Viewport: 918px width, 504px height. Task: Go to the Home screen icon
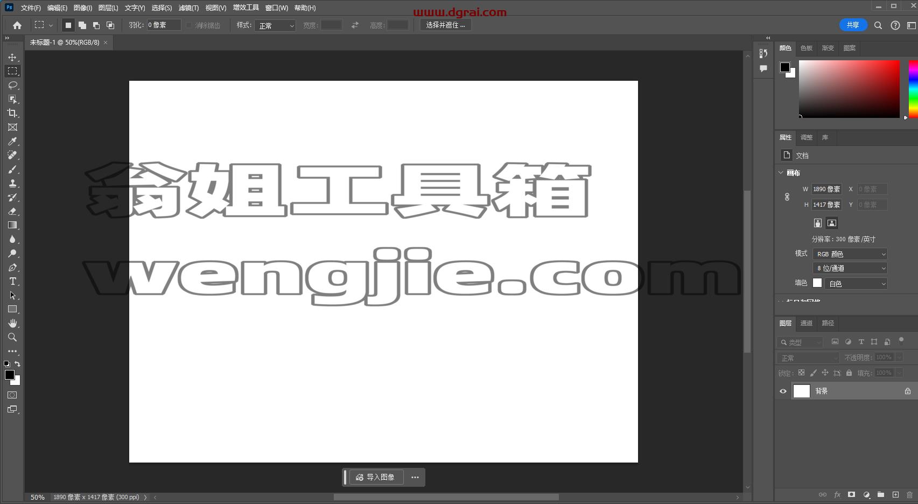[17, 25]
